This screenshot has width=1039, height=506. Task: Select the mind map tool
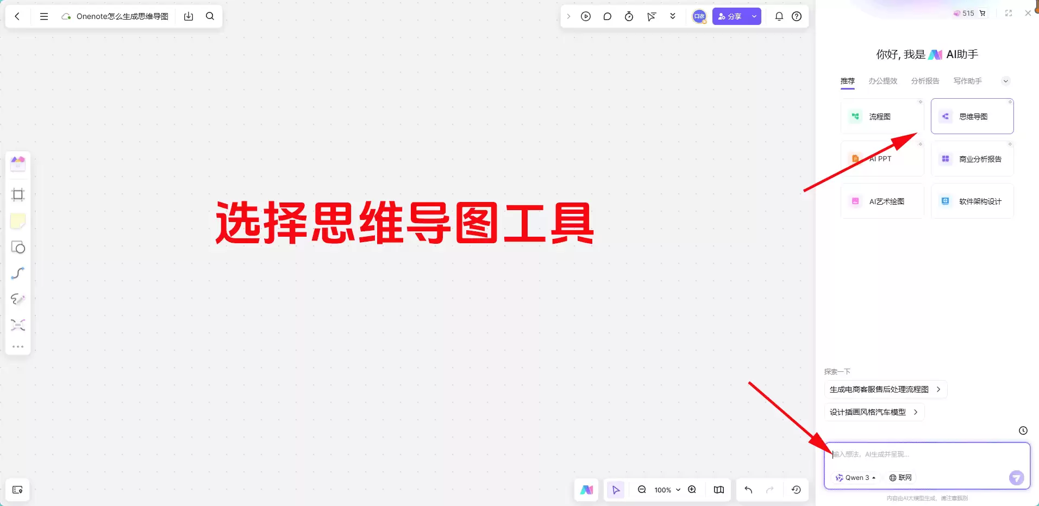(x=18, y=325)
